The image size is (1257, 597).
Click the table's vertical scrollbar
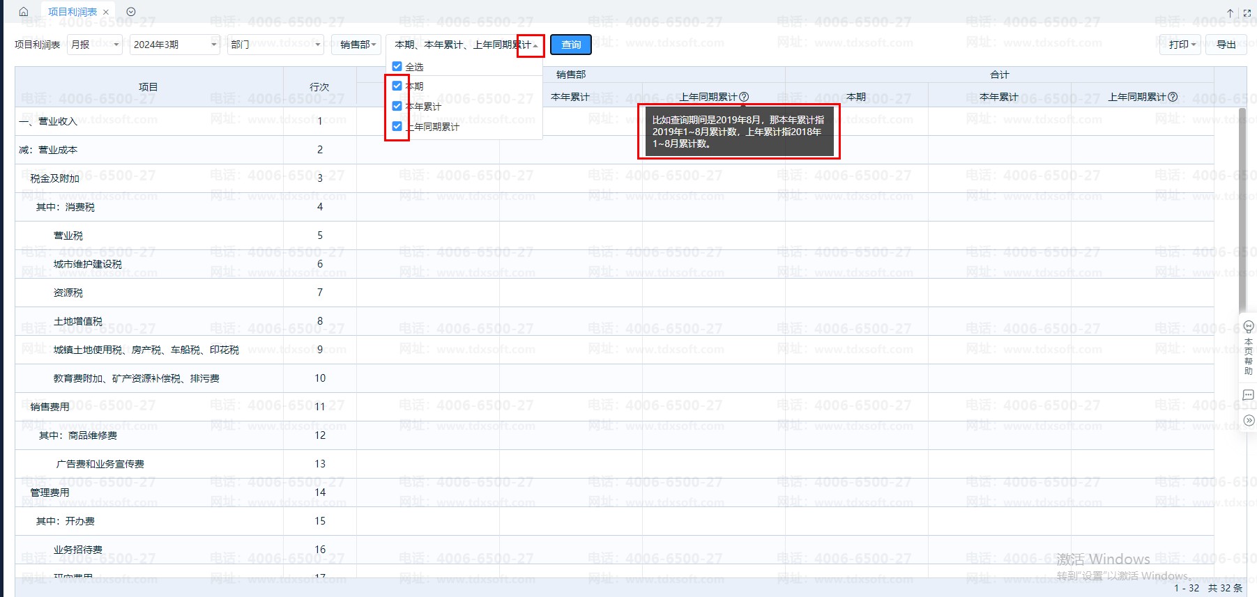click(x=1242, y=209)
